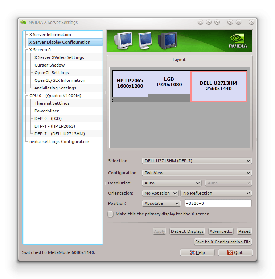
Task: Open the Selection dropdown showing DELL U2713HM
Action: click(x=197, y=161)
